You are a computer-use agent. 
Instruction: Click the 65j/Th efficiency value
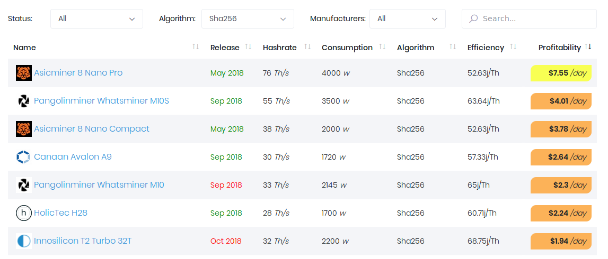point(479,185)
